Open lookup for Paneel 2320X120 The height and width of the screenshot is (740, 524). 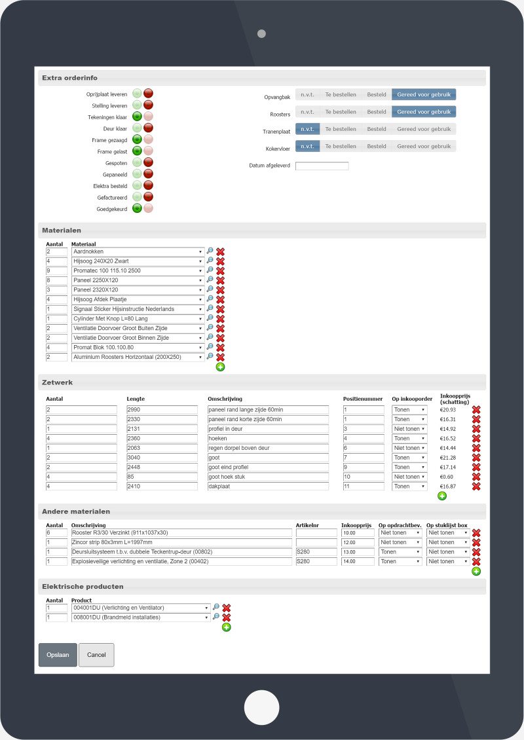210,289
